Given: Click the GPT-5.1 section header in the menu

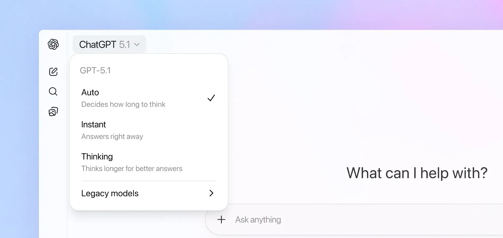Looking at the screenshot, I should coord(96,70).
